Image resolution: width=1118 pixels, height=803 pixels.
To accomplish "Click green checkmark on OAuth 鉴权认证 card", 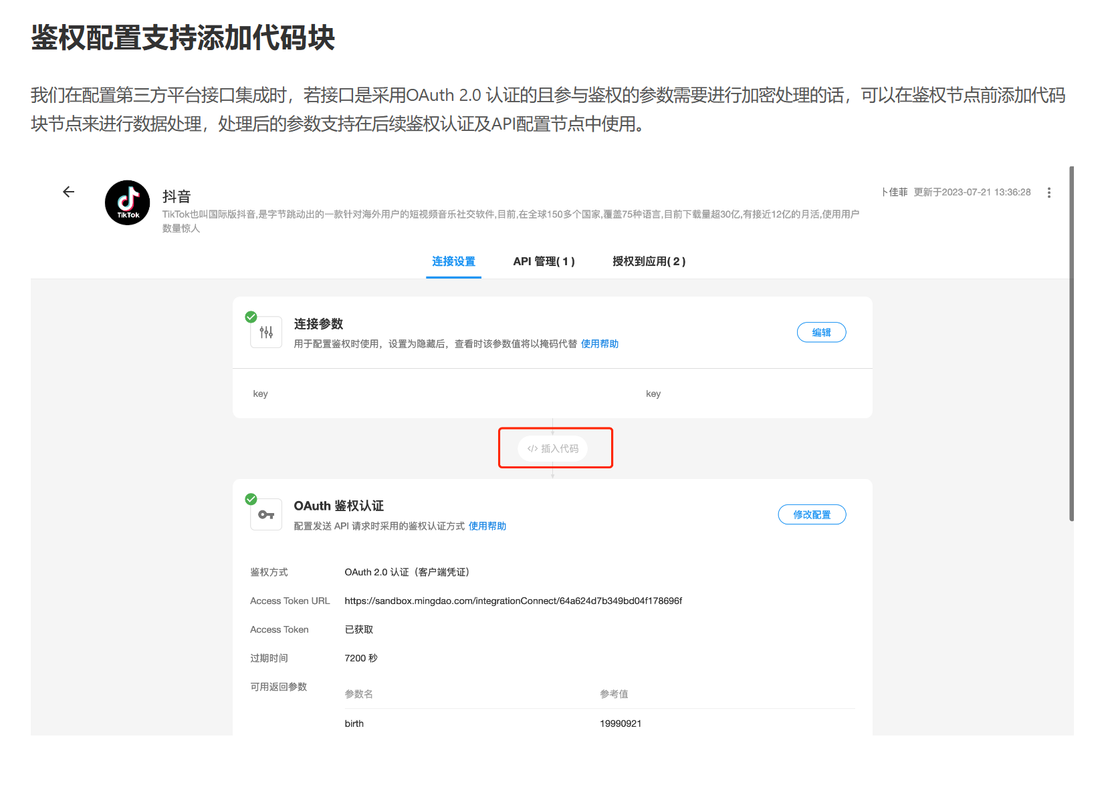I will click(251, 499).
